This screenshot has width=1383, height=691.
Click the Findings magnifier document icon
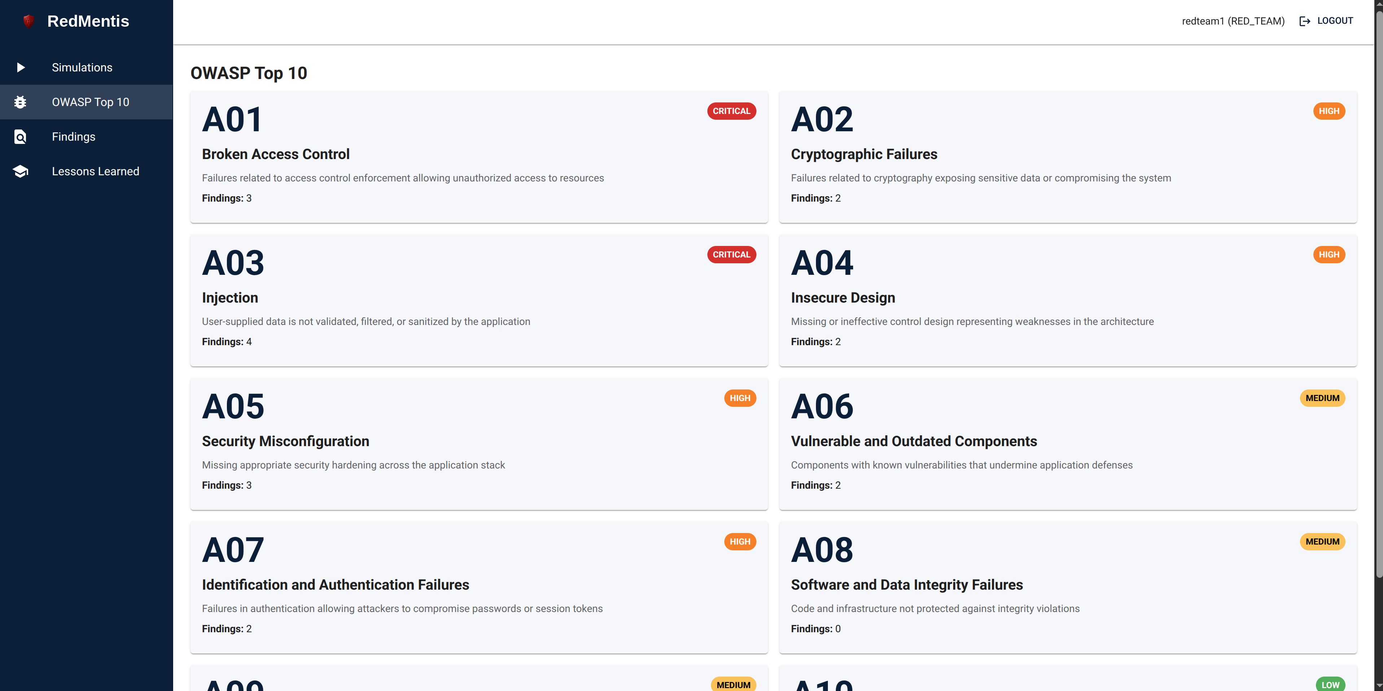[x=21, y=136]
